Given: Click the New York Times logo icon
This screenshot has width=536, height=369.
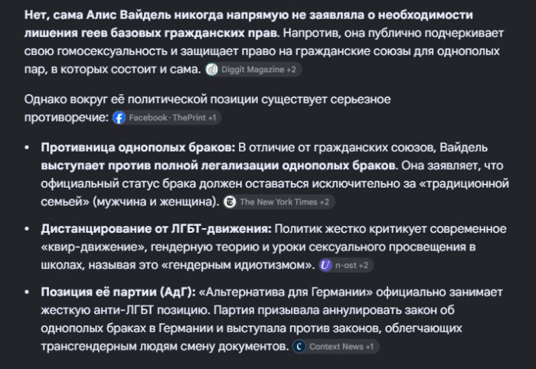Looking at the screenshot, I should pos(230,202).
